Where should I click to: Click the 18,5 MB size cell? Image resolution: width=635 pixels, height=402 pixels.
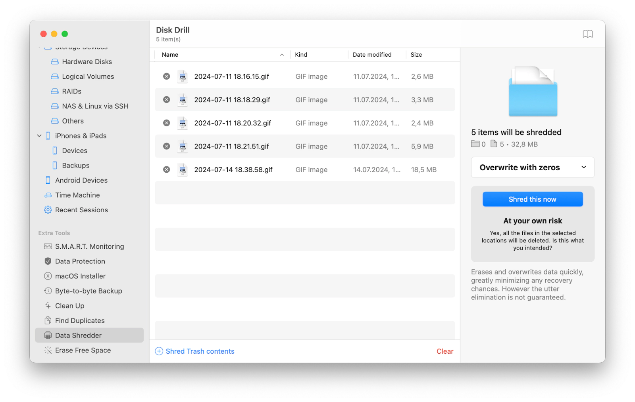pos(424,170)
